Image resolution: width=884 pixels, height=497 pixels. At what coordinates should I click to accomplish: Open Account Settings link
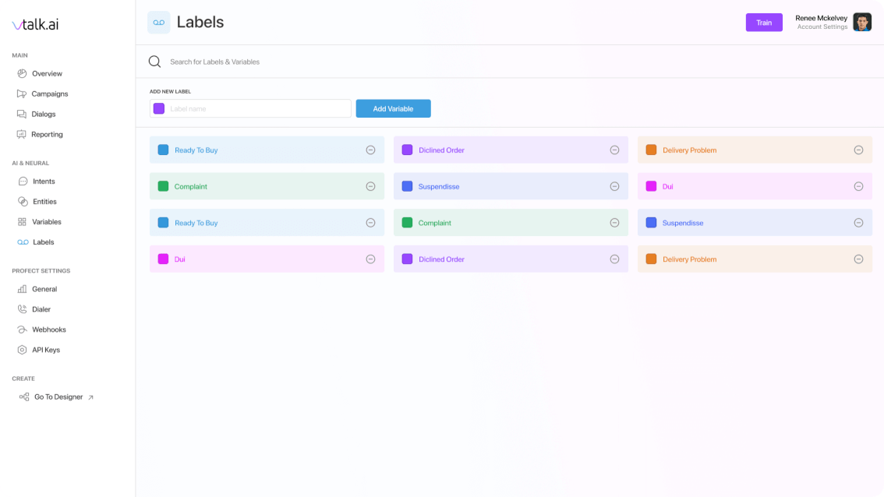(822, 27)
